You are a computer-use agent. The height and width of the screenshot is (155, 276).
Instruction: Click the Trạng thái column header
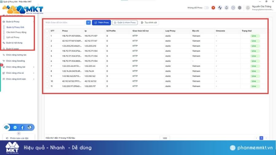click(247, 31)
